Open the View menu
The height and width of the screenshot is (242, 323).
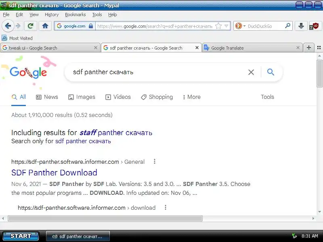[34, 15]
